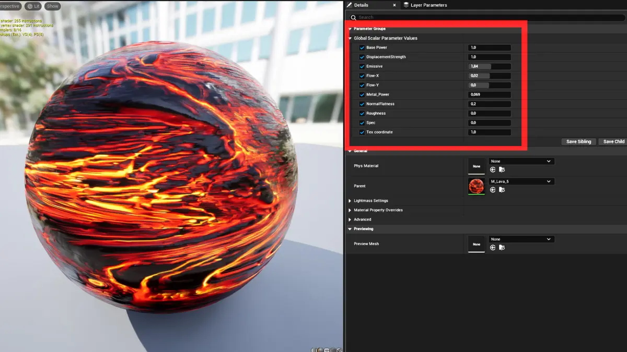Uncheck the Metal_Power parameter
627x352 pixels.
[x=362, y=94]
